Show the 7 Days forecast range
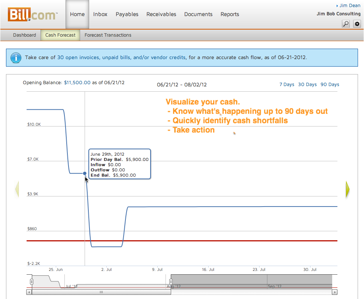Image resolution: width=364 pixels, height=299 pixels. point(287,85)
